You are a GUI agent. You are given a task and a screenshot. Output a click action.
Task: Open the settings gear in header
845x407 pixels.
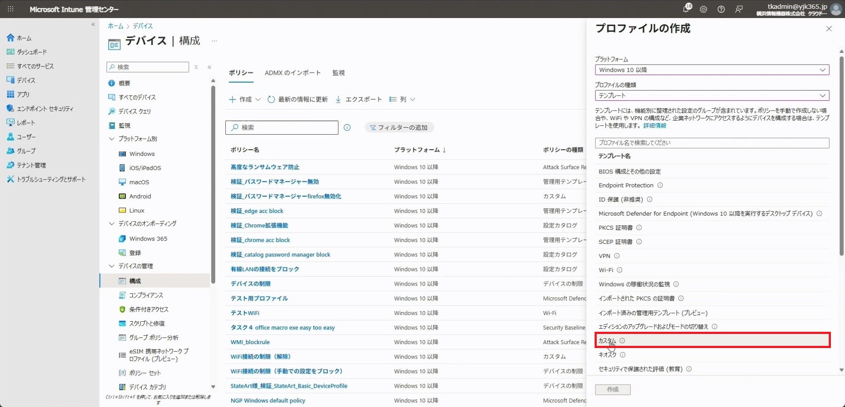(x=703, y=9)
